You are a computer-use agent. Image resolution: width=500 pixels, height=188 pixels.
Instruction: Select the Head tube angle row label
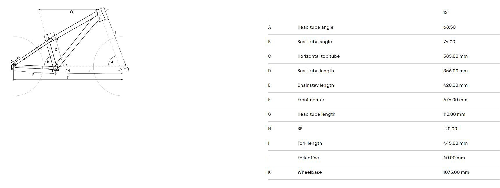[x=315, y=27]
